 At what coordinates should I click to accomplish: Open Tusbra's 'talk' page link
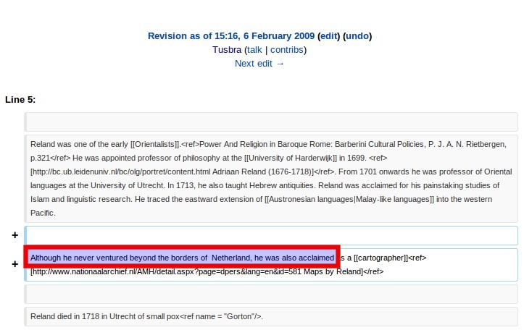coord(254,50)
